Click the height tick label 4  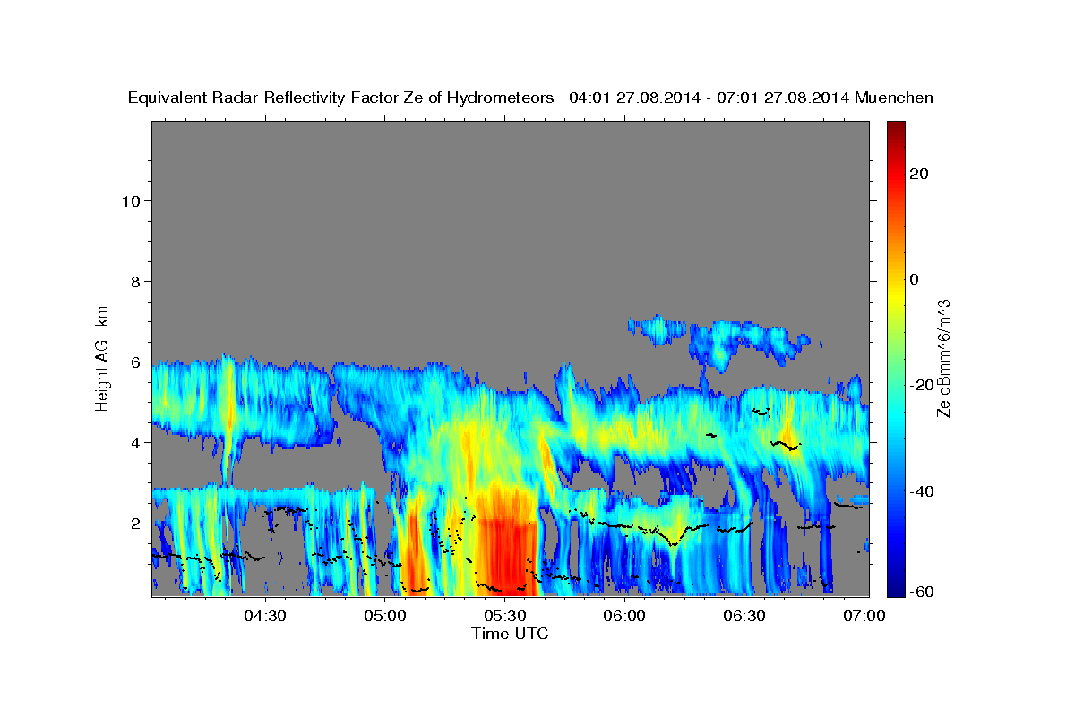[x=135, y=442]
